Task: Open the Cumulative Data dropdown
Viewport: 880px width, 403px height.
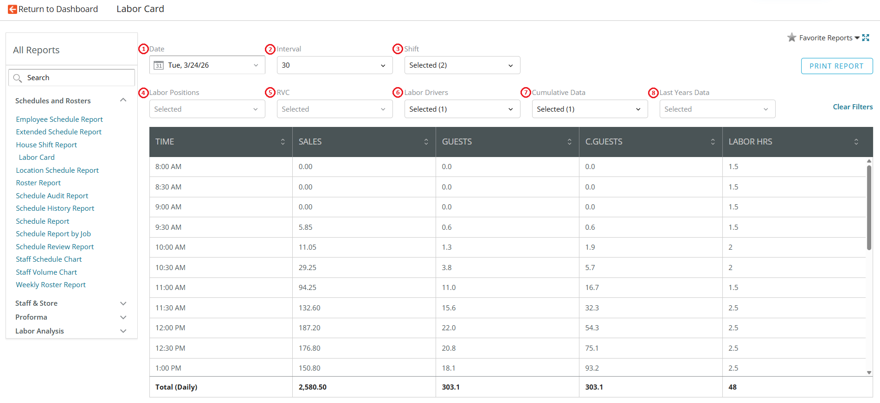Action: click(590, 109)
